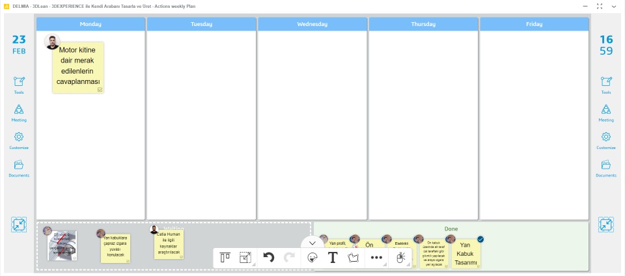Click the align objects tool in toolbar
The image size is (625, 276).
pos(225,257)
